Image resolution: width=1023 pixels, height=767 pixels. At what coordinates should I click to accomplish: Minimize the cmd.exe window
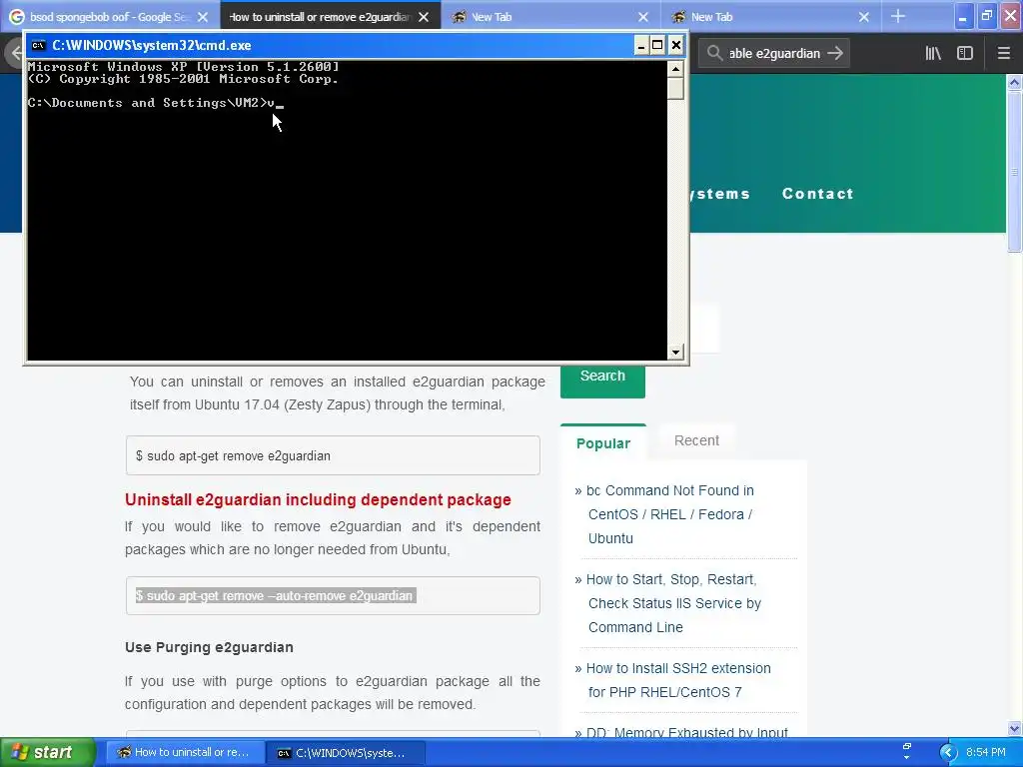[x=640, y=45]
